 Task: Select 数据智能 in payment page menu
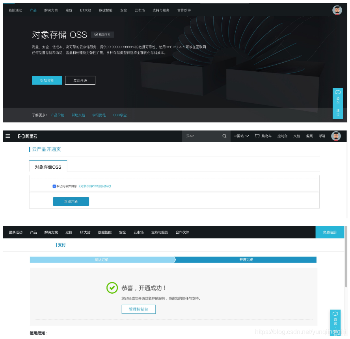(105, 232)
